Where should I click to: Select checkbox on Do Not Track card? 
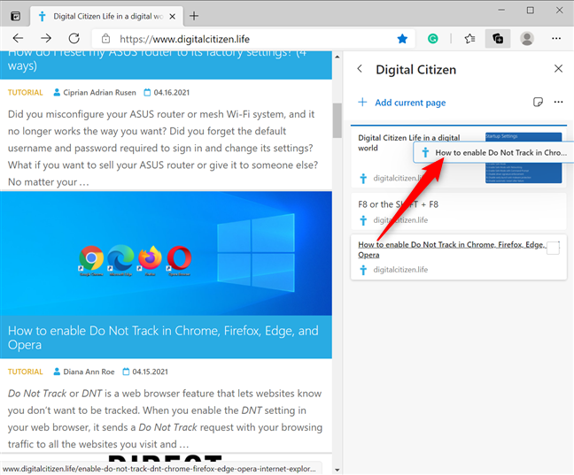coord(553,248)
